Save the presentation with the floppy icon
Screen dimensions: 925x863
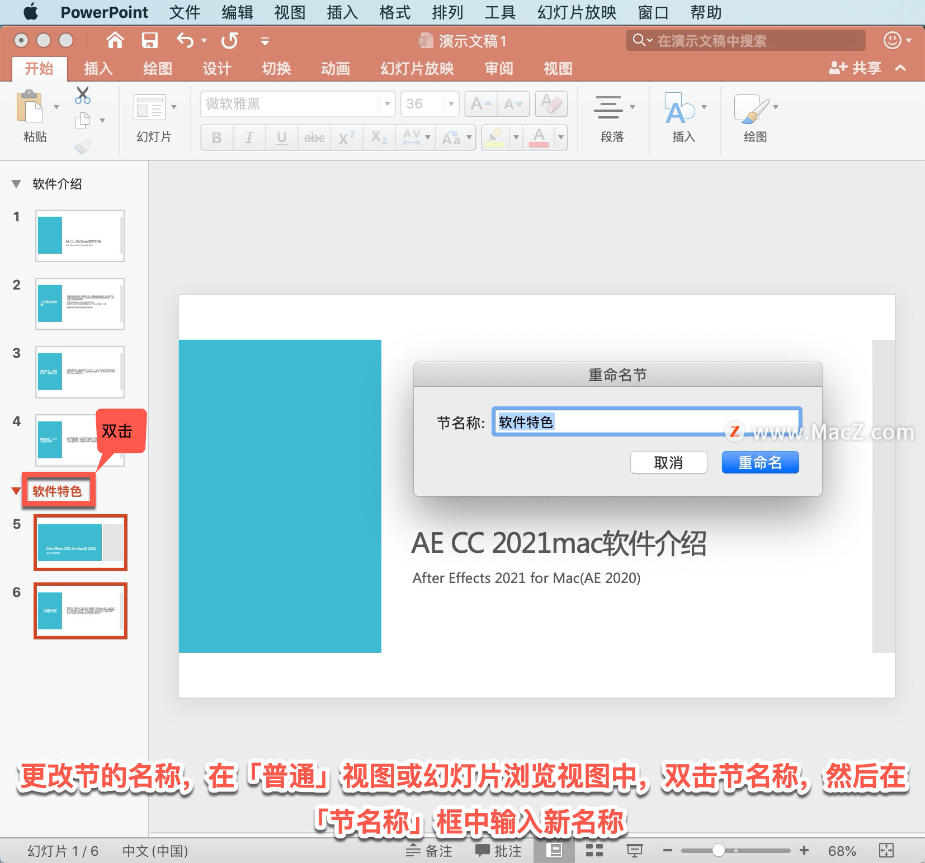149,40
